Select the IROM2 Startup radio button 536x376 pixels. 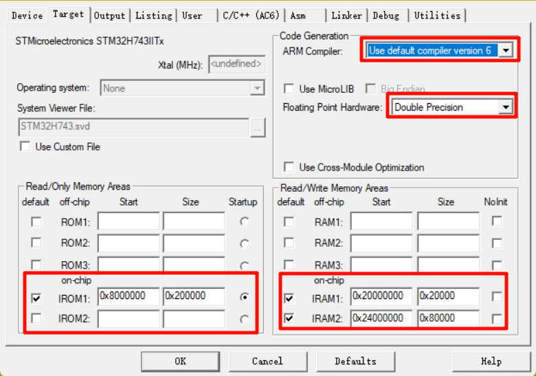click(244, 319)
